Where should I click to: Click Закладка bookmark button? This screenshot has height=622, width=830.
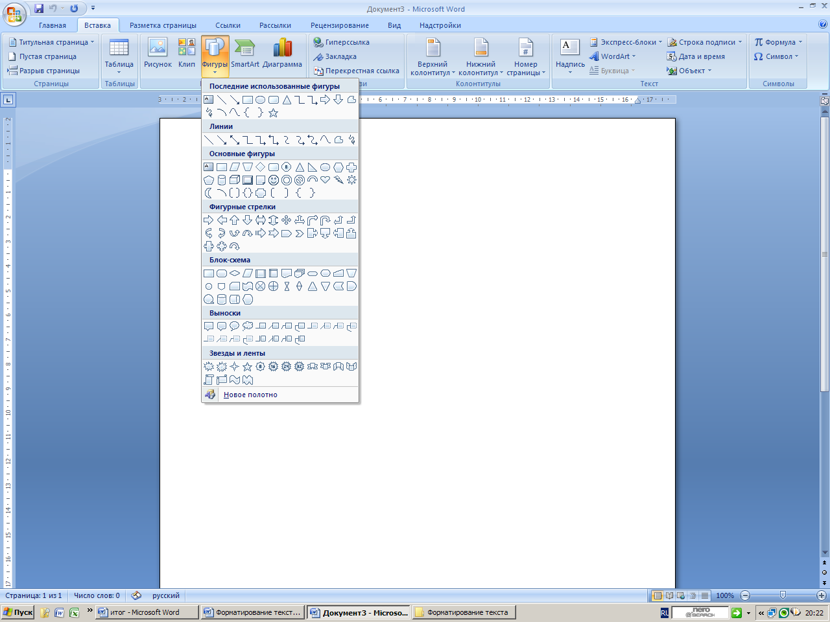pyautogui.click(x=335, y=56)
